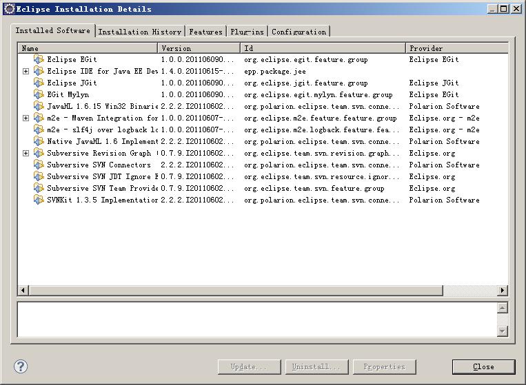This screenshot has width=526, height=385.
Task: Click the org.eclipse.egit.mylyn.feature.group Id cell
Action: 318,95
